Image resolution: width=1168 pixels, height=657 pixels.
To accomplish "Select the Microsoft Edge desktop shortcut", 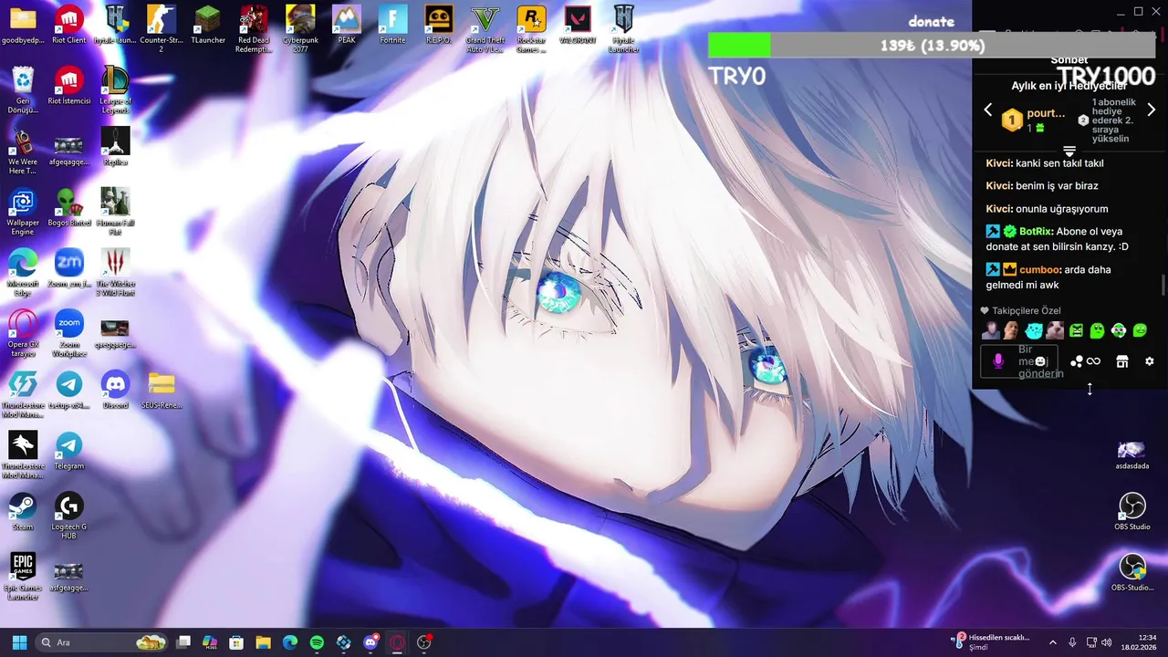I will point(23,272).
